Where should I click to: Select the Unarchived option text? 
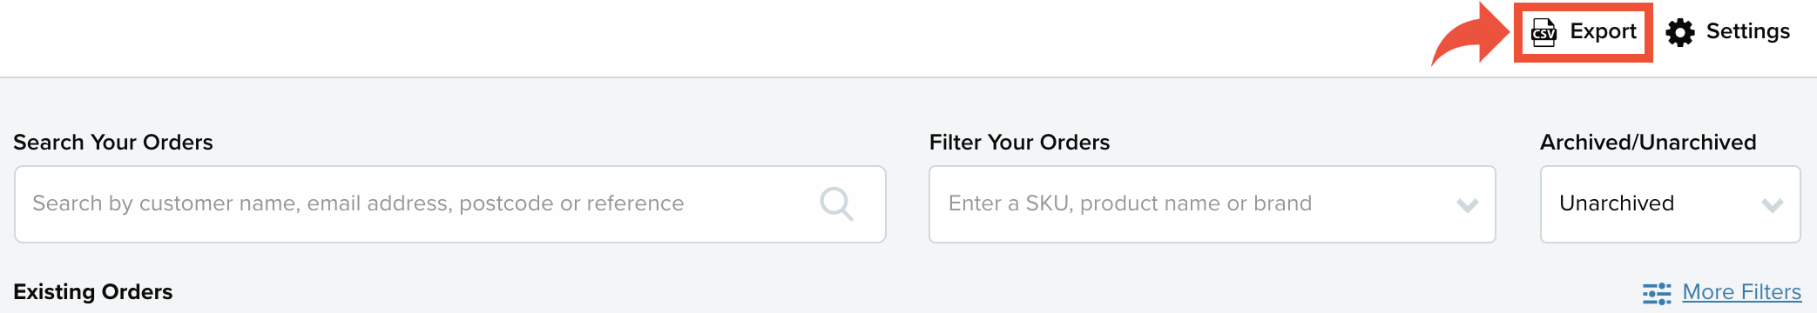click(x=1617, y=203)
